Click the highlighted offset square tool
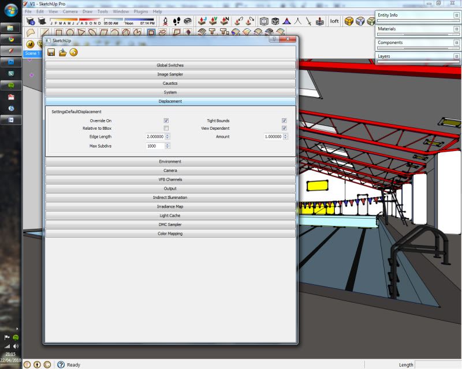The height and width of the screenshot is (369, 462). tap(151, 32)
